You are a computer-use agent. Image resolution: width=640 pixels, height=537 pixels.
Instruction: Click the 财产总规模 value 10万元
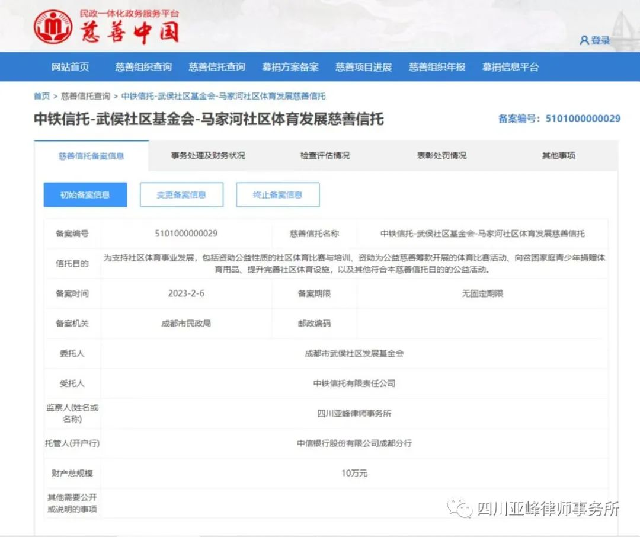(354, 474)
